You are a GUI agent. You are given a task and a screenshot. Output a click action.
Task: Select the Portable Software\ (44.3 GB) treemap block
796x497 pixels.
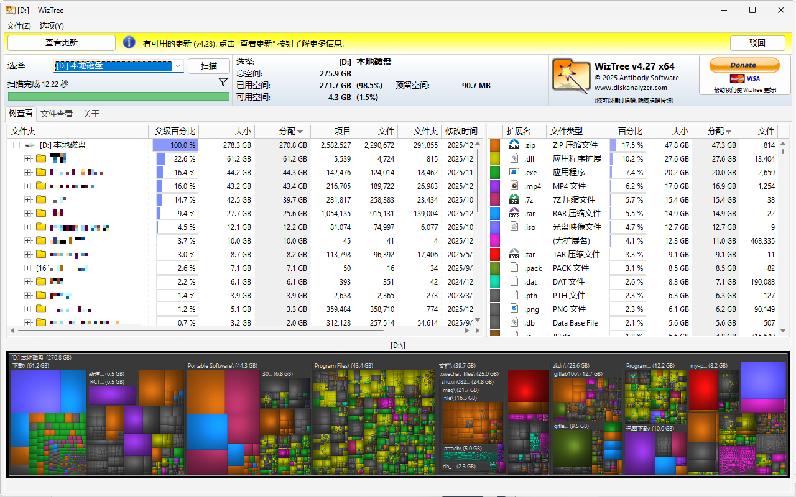tap(248, 419)
